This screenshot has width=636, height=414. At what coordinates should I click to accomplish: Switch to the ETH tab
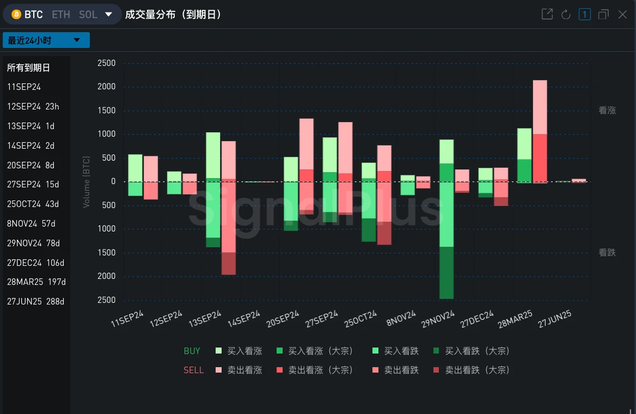point(61,15)
